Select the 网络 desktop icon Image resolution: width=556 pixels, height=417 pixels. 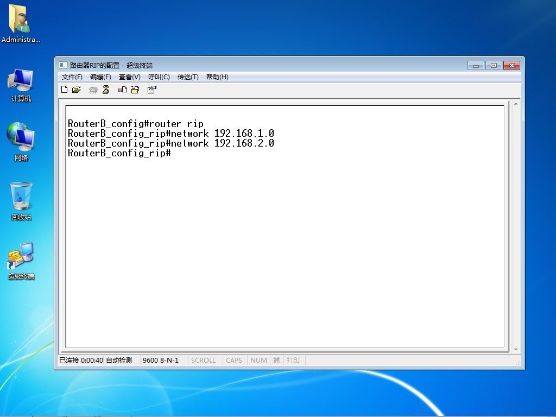click(x=21, y=142)
